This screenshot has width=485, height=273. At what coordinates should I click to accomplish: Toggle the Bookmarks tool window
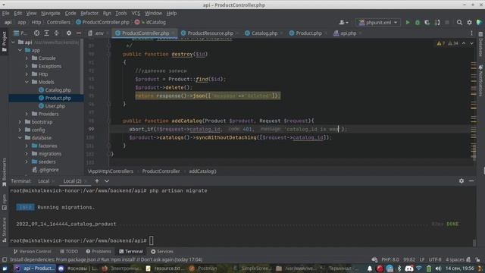tap(4, 172)
